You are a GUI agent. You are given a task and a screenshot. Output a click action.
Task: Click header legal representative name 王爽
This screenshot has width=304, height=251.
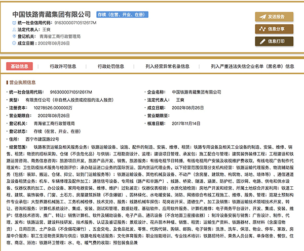tap(46, 30)
